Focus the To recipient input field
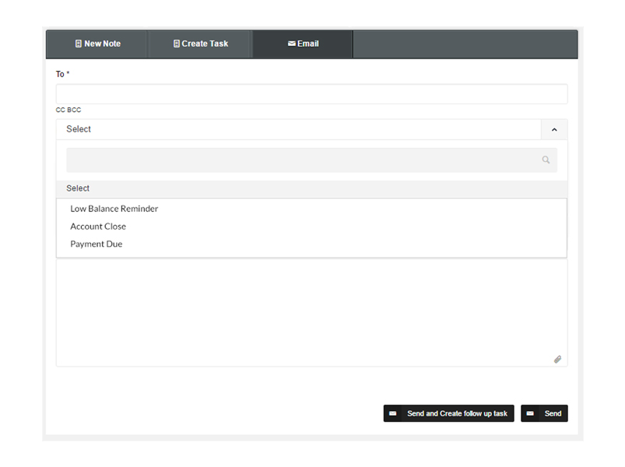This screenshot has height=467, width=625. (x=311, y=94)
